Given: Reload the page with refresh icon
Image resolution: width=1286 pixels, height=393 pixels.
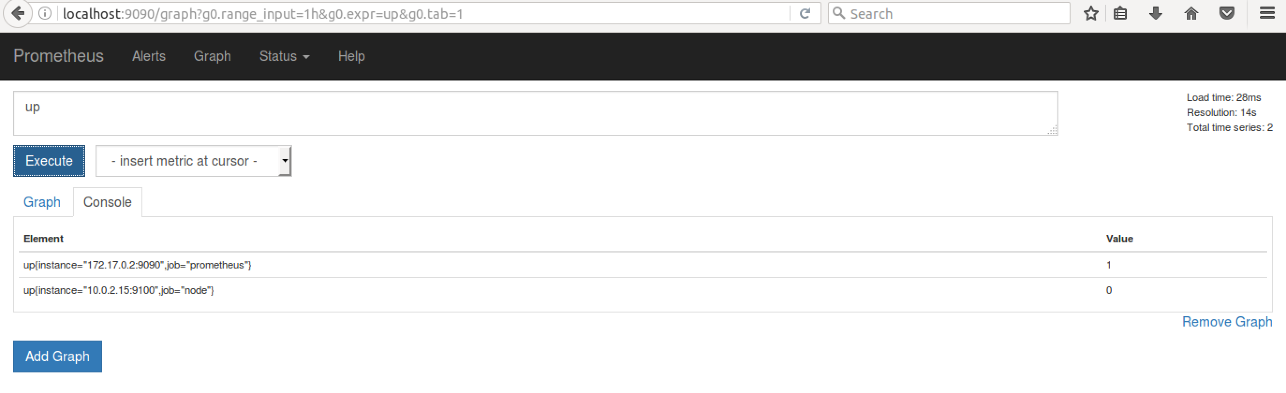Looking at the screenshot, I should pyautogui.click(x=804, y=14).
